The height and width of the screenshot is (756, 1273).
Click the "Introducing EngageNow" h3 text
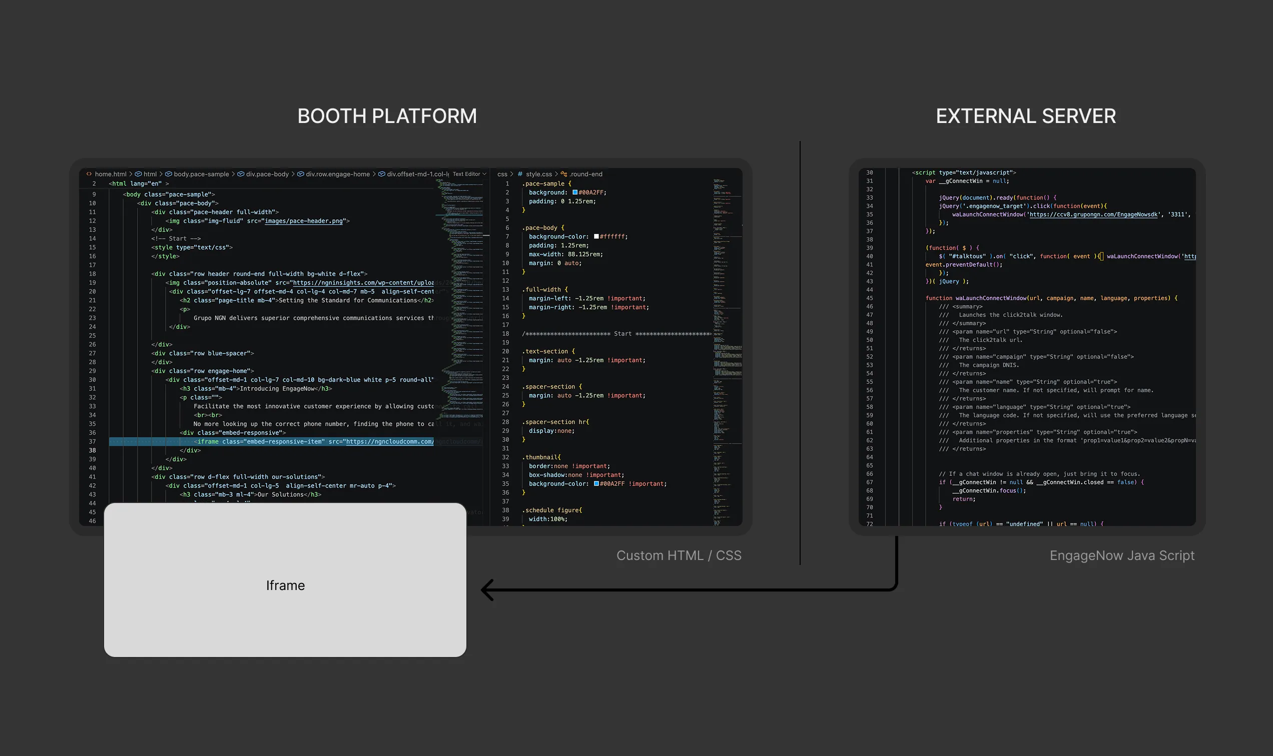click(x=277, y=388)
